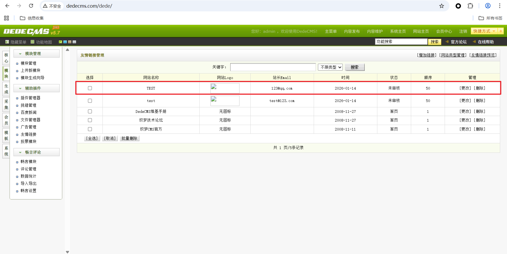This screenshot has height=254, width=507.
Task: Collapse the 畅言评论 sidebar section
Action: (x=36, y=152)
